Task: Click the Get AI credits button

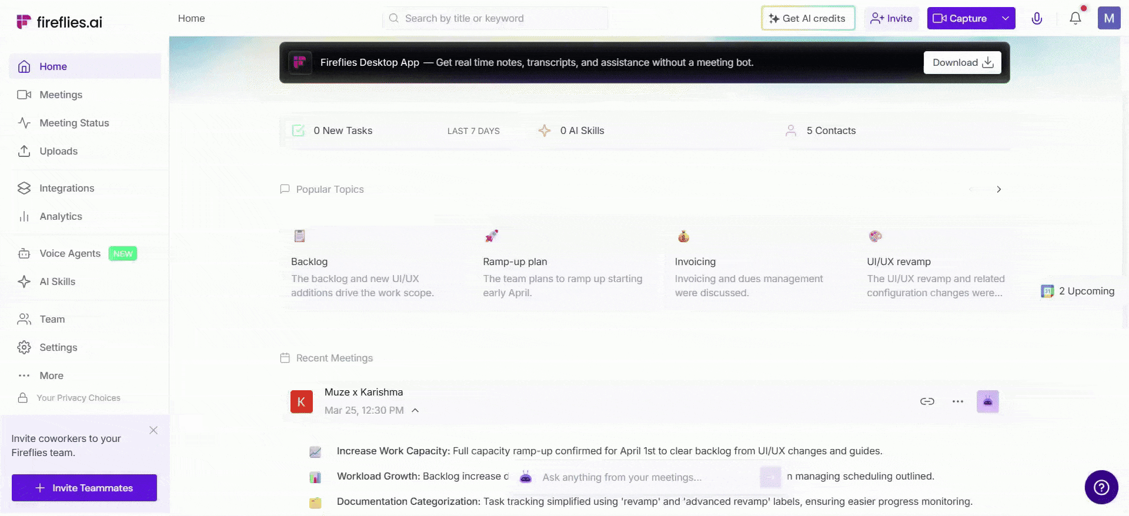Action: point(808,18)
